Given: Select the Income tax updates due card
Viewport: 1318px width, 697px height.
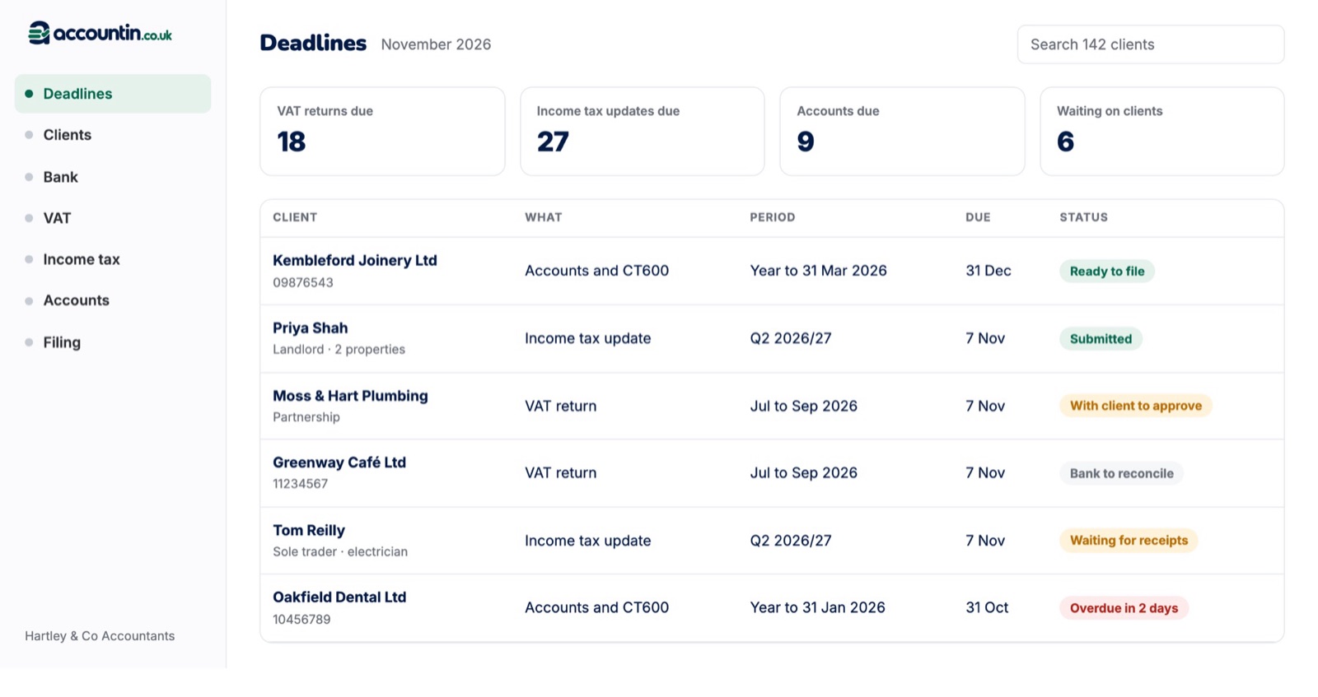Looking at the screenshot, I should [x=643, y=132].
